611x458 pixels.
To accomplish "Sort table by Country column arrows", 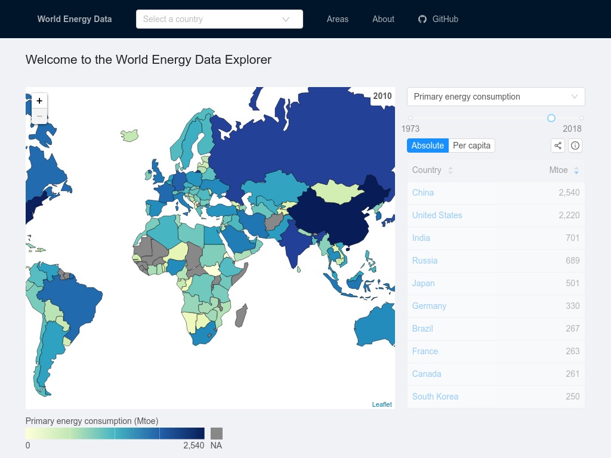I will tap(450, 170).
